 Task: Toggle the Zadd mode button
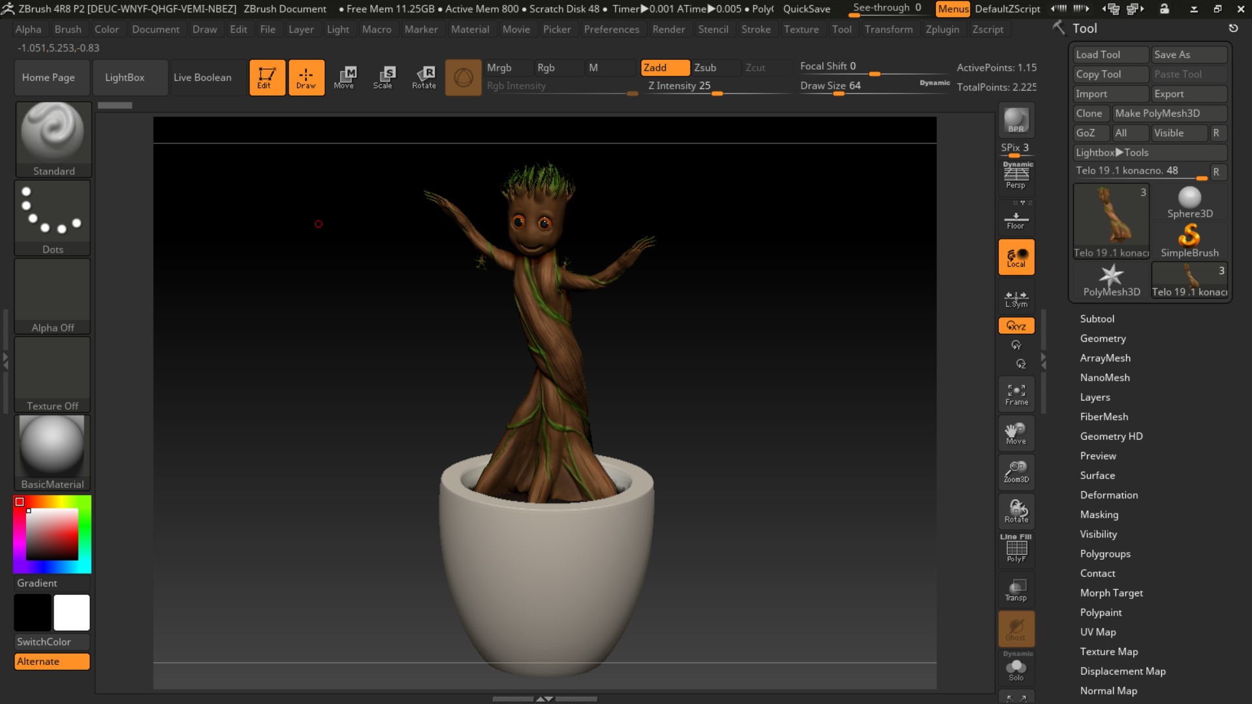click(x=665, y=67)
